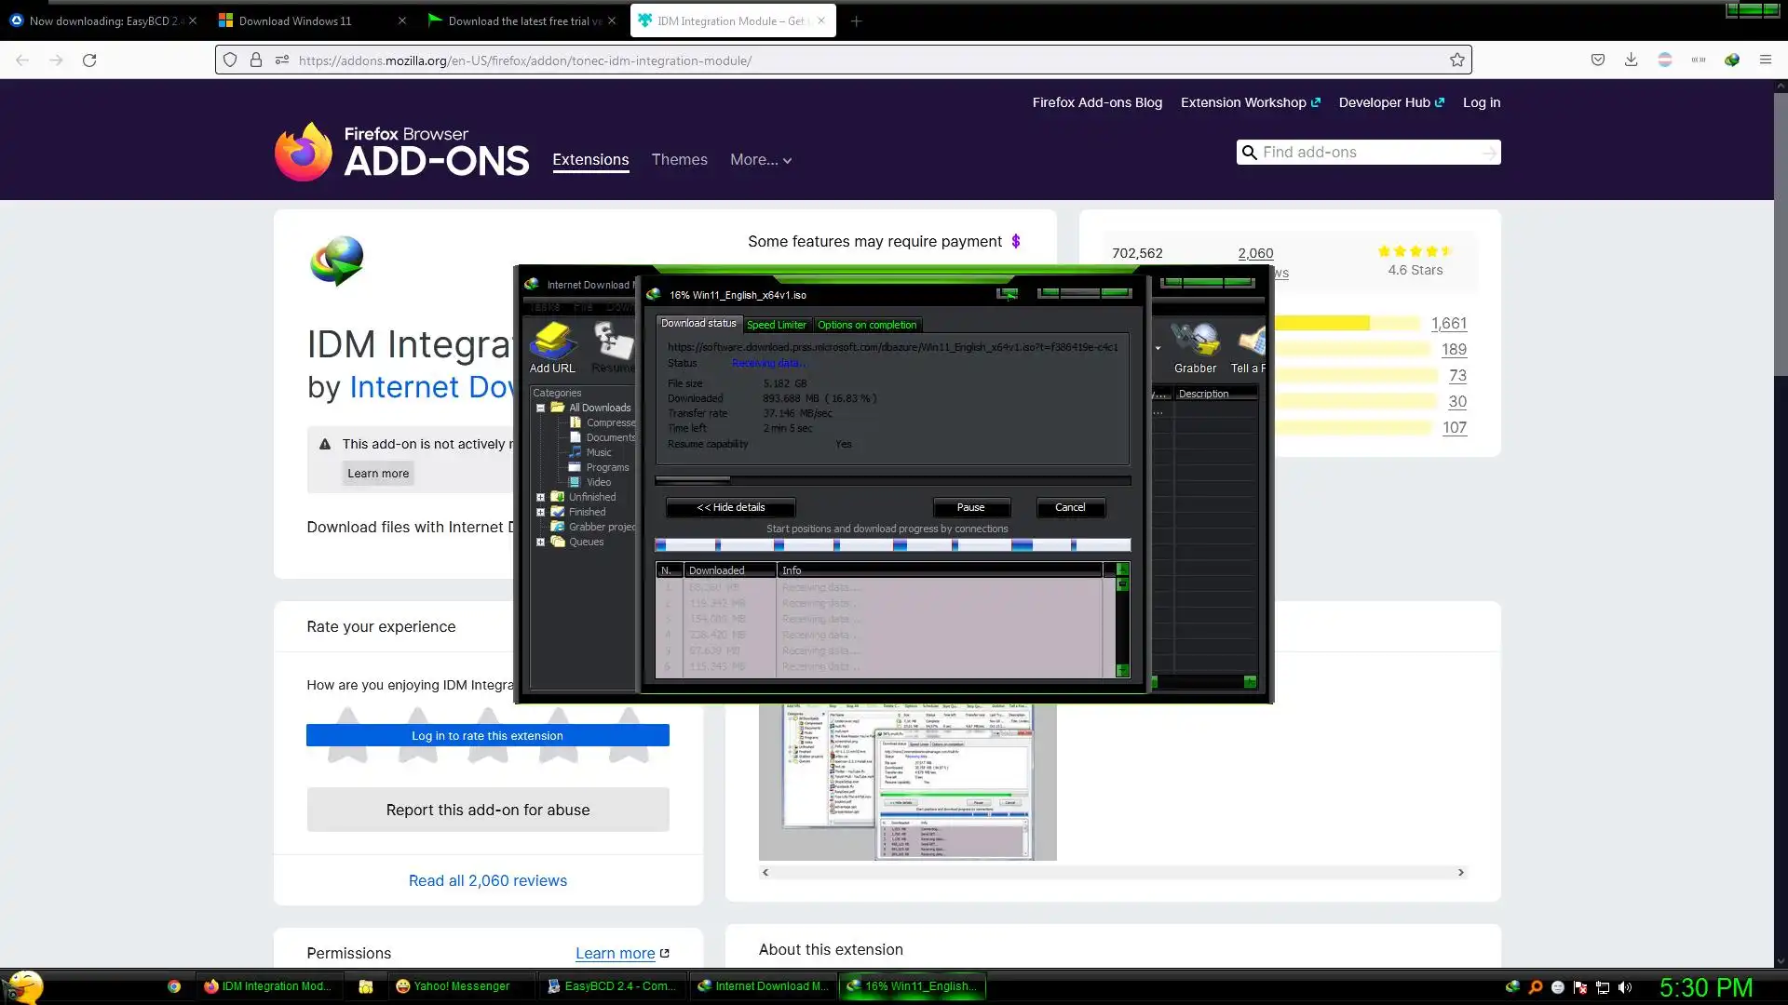1788x1005 pixels.
Task: Pause the Win11 ISO download
Action: point(970,507)
